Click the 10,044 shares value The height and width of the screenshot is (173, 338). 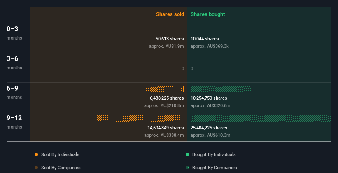tap(205, 39)
